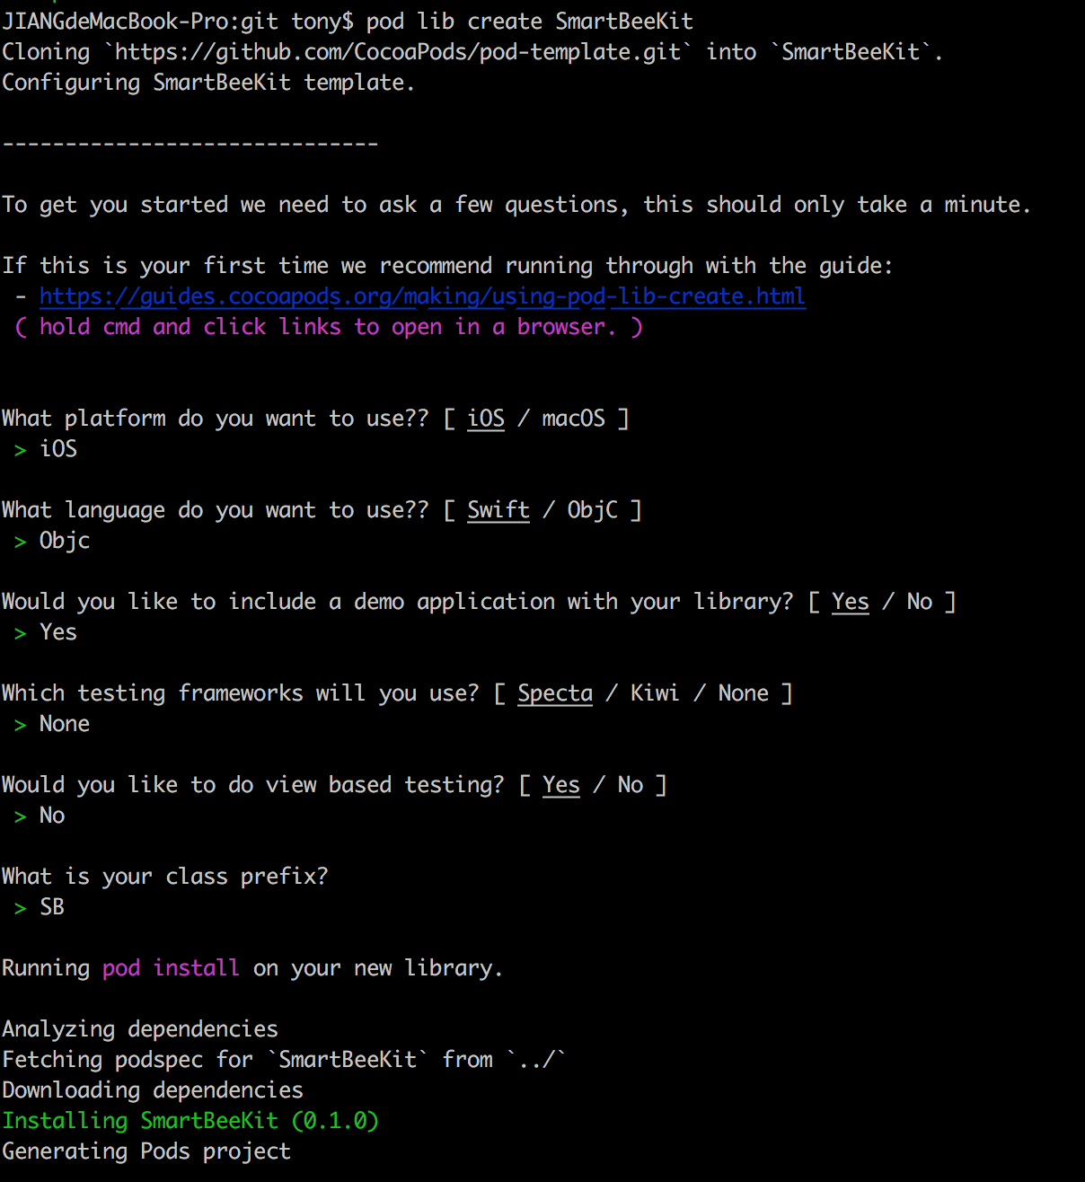This screenshot has height=1182, width=1085.
Task: Click the pod-template.git cloning line
Action: (472, 52)
